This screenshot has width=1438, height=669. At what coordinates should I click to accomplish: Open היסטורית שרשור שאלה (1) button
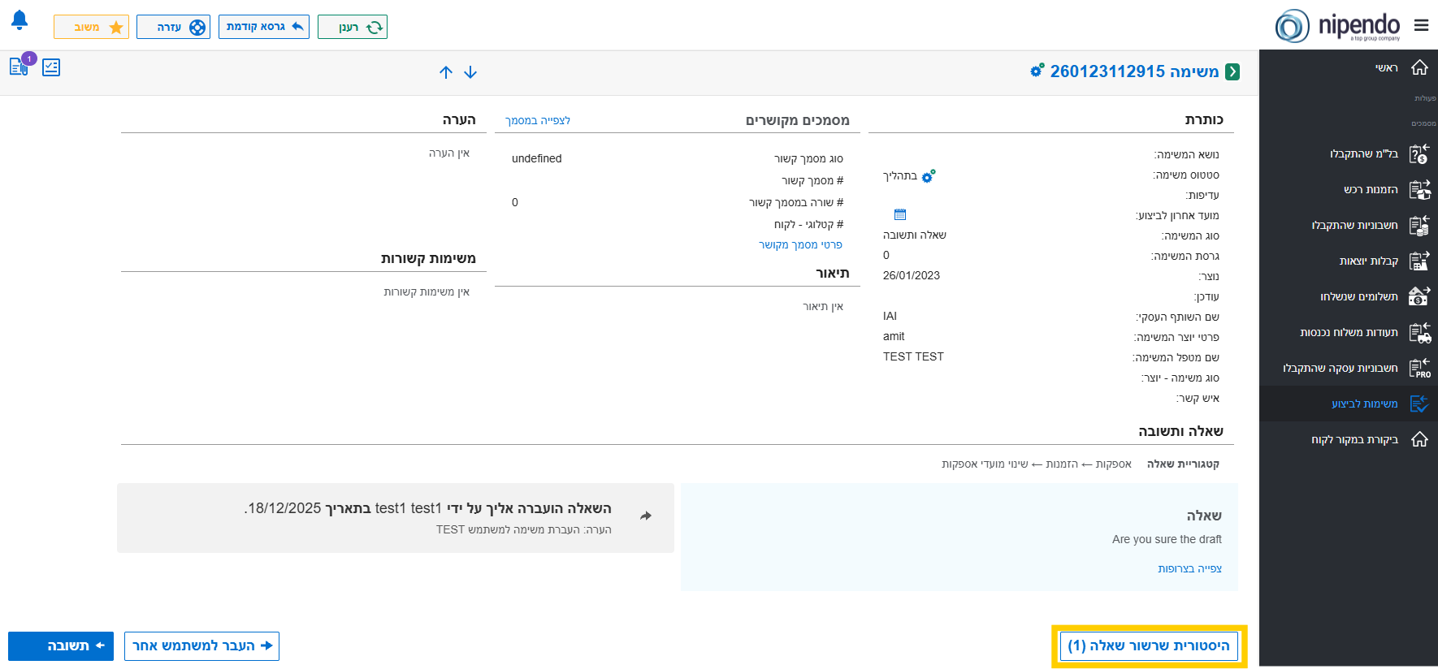click(x=1149, y=645)
